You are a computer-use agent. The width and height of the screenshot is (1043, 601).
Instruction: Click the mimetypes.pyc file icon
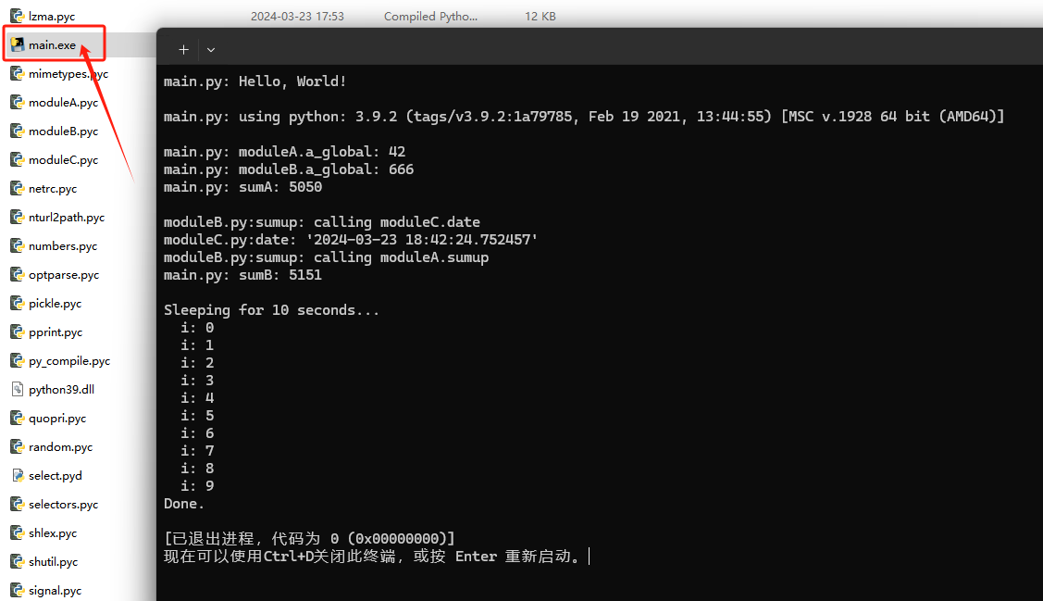point(18,73)
